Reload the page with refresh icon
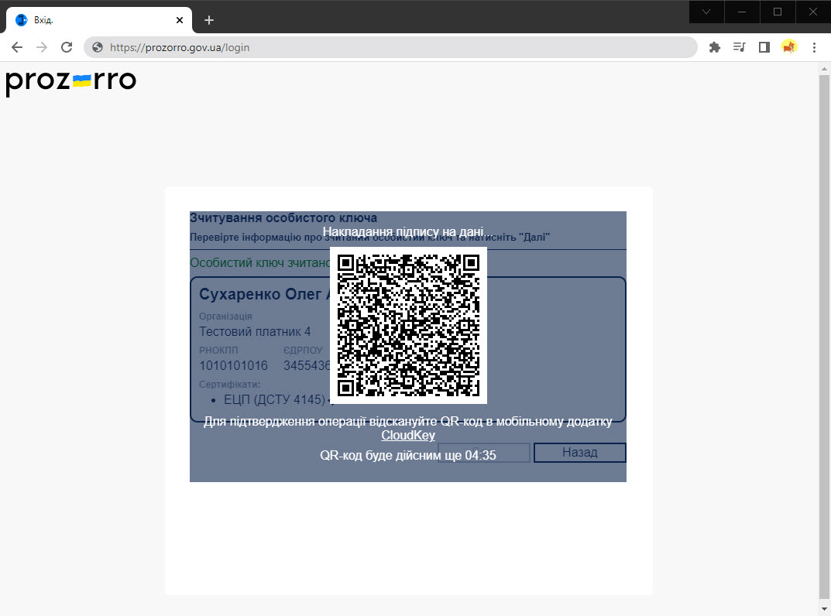This screenshot has height=616, width=831. [x=67, y=48]
